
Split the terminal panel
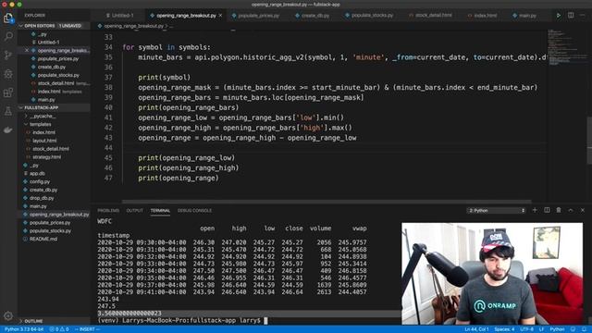pyautogui.click(x=547, y=210)
